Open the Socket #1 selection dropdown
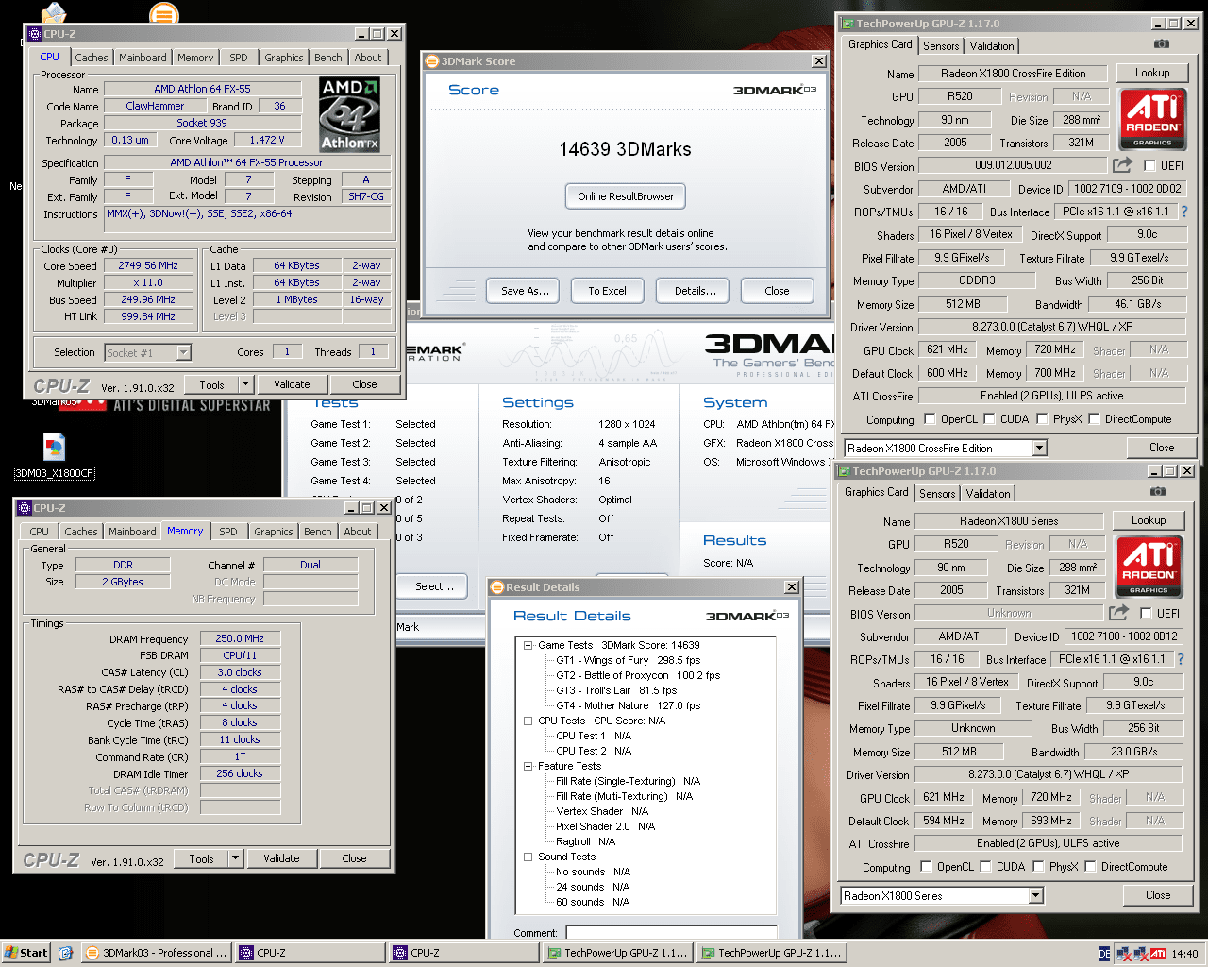Viewport: 1208px width, 967px height. (184, 352)
